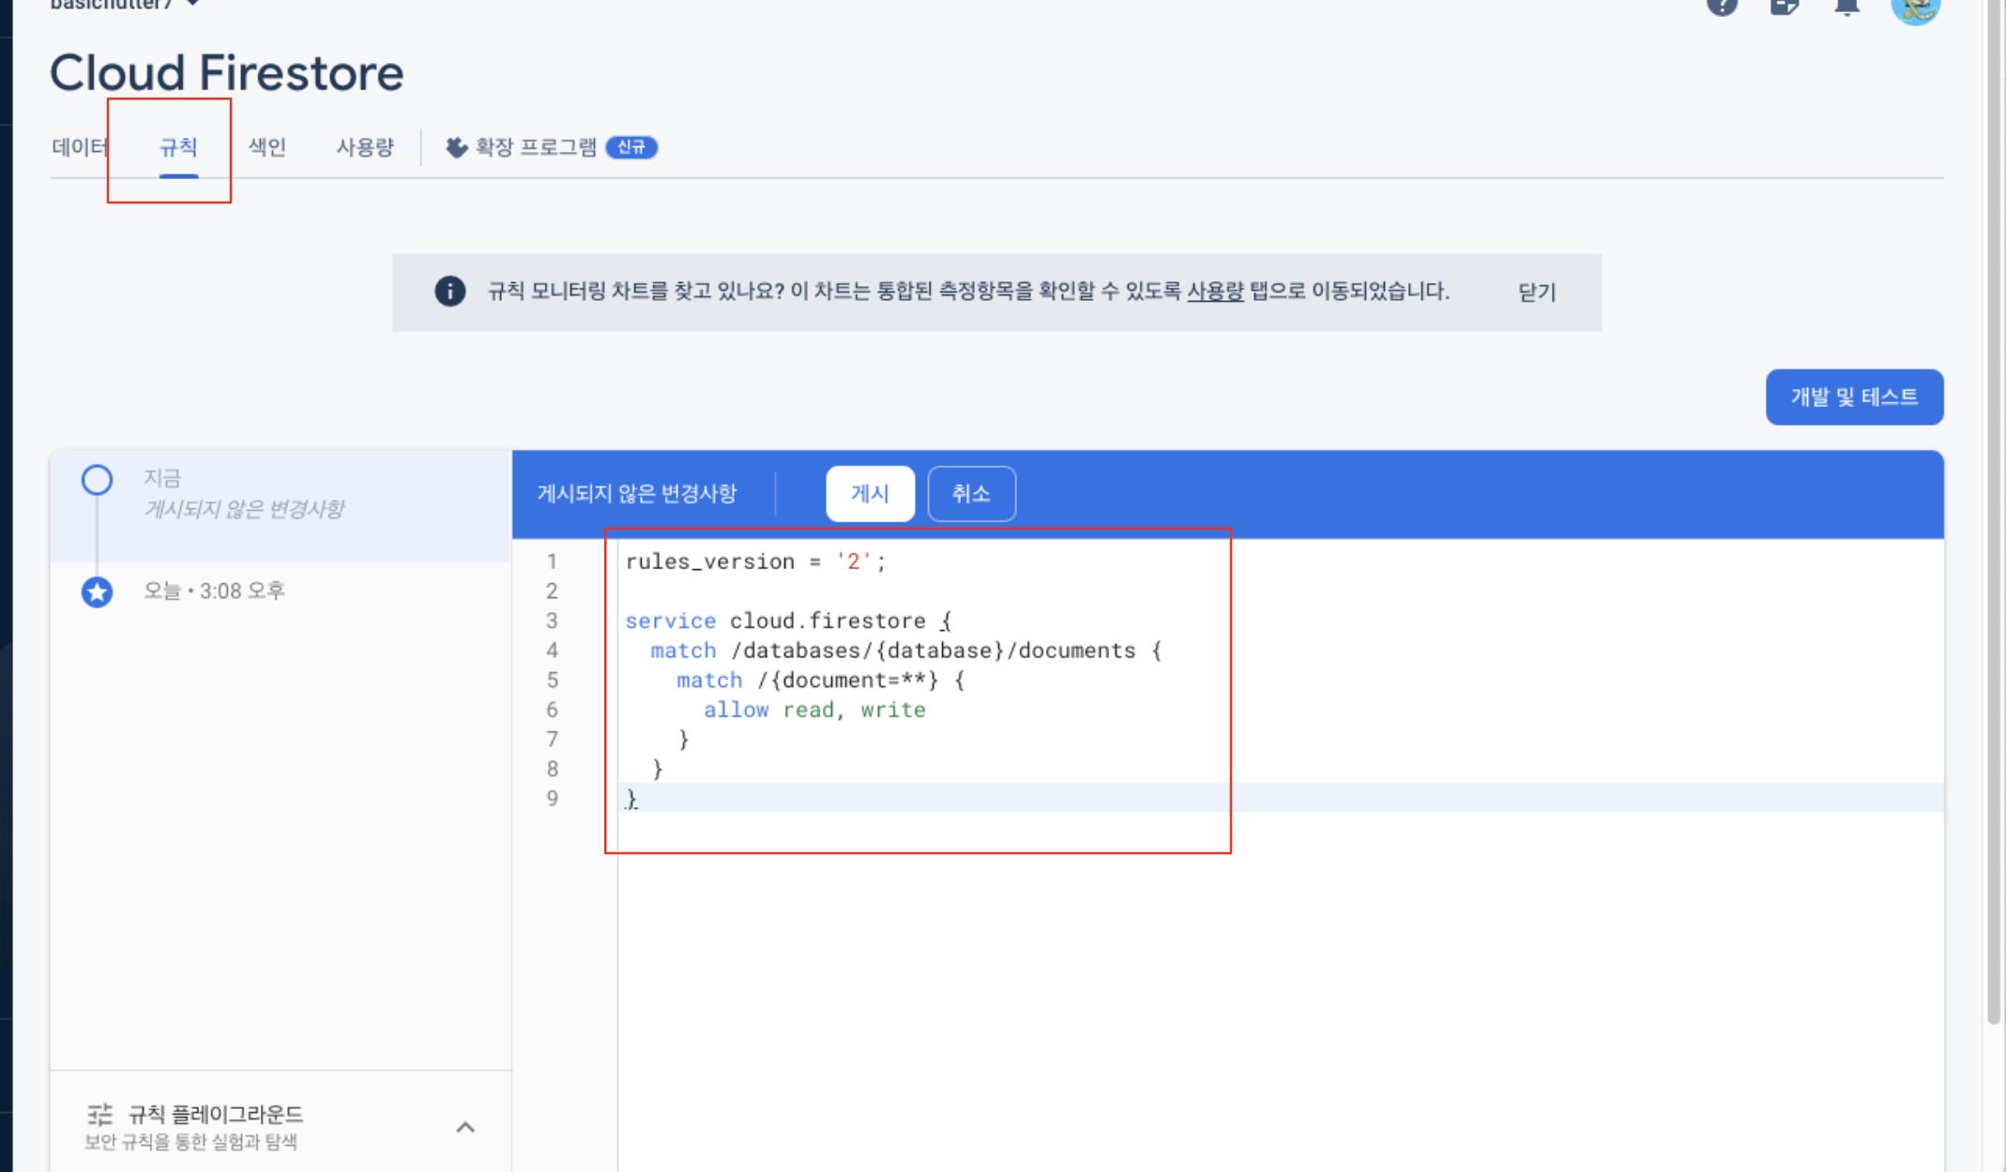The image size is (2006, 1172).
Task: Switch to the 색인 tab
Action: (266, 147)
